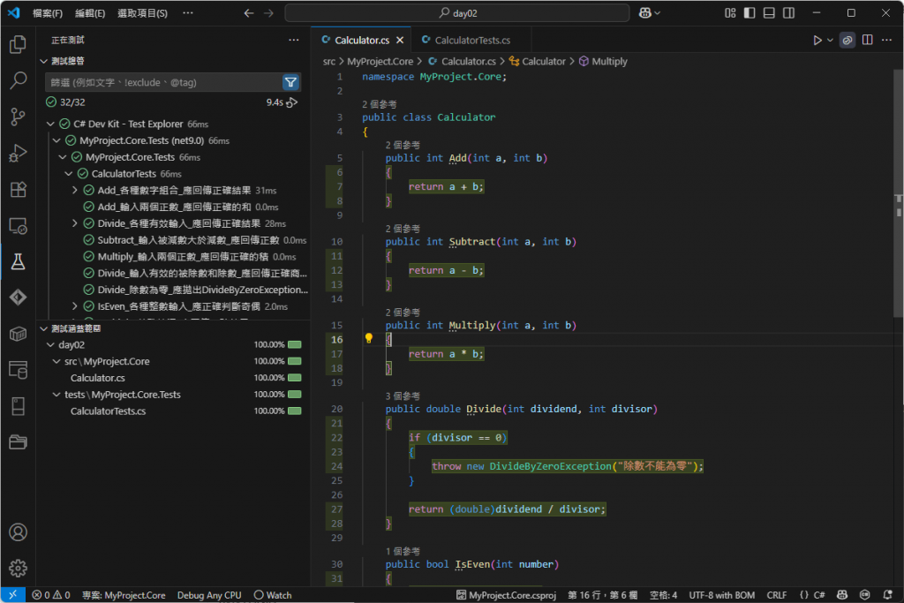Open the 編輯(E) menu
The width and height of the screenshot is (904, 603).
[90, 13]
